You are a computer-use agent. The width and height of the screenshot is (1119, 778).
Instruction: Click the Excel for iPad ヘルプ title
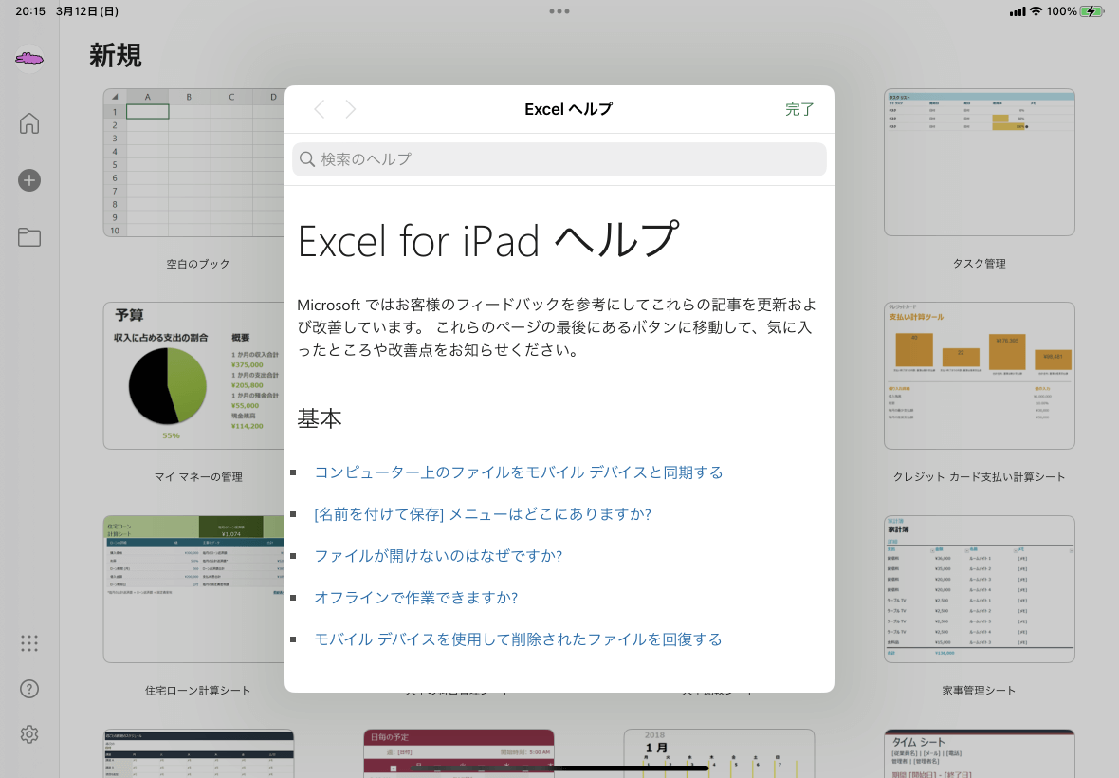[x=488, y=240]
